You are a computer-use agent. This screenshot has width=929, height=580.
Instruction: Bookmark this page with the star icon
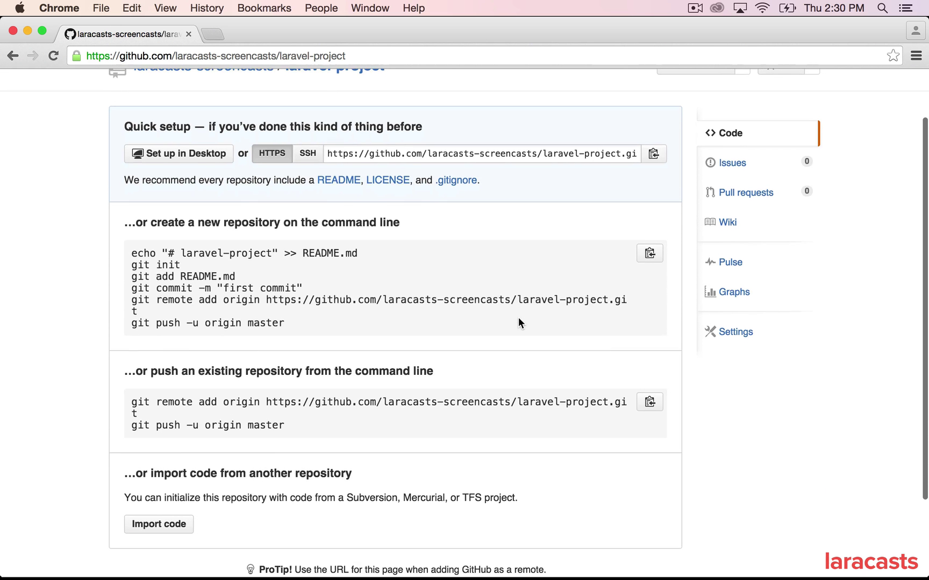pos(893,56)
